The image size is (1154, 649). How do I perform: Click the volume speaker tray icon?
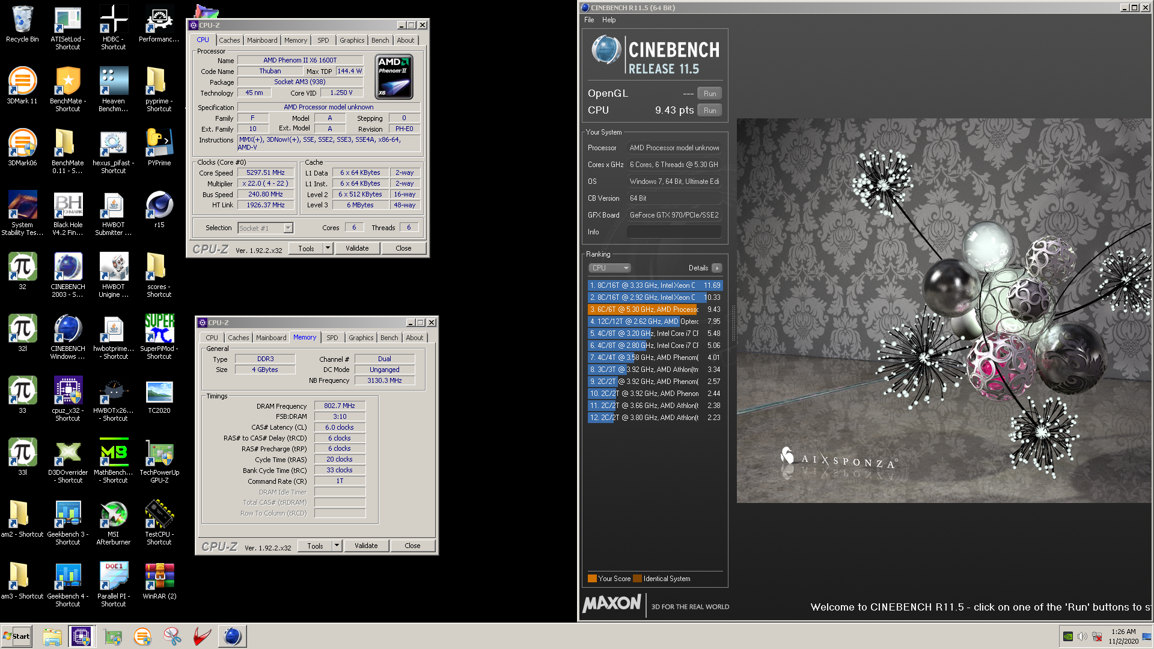[1082, 636]
